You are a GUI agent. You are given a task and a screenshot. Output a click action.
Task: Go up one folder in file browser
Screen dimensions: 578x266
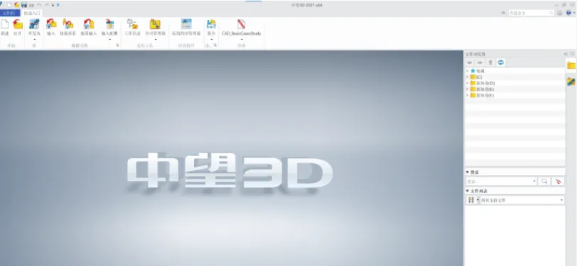pos(491,62)
